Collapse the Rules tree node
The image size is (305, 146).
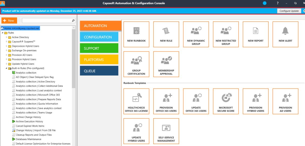tap(3, 33)
